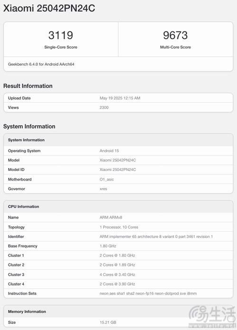Click the Xiaomi 25042PN24C page title
Image resolution: width=237 pixels, height=330 pixels.
tap(49, 9)
